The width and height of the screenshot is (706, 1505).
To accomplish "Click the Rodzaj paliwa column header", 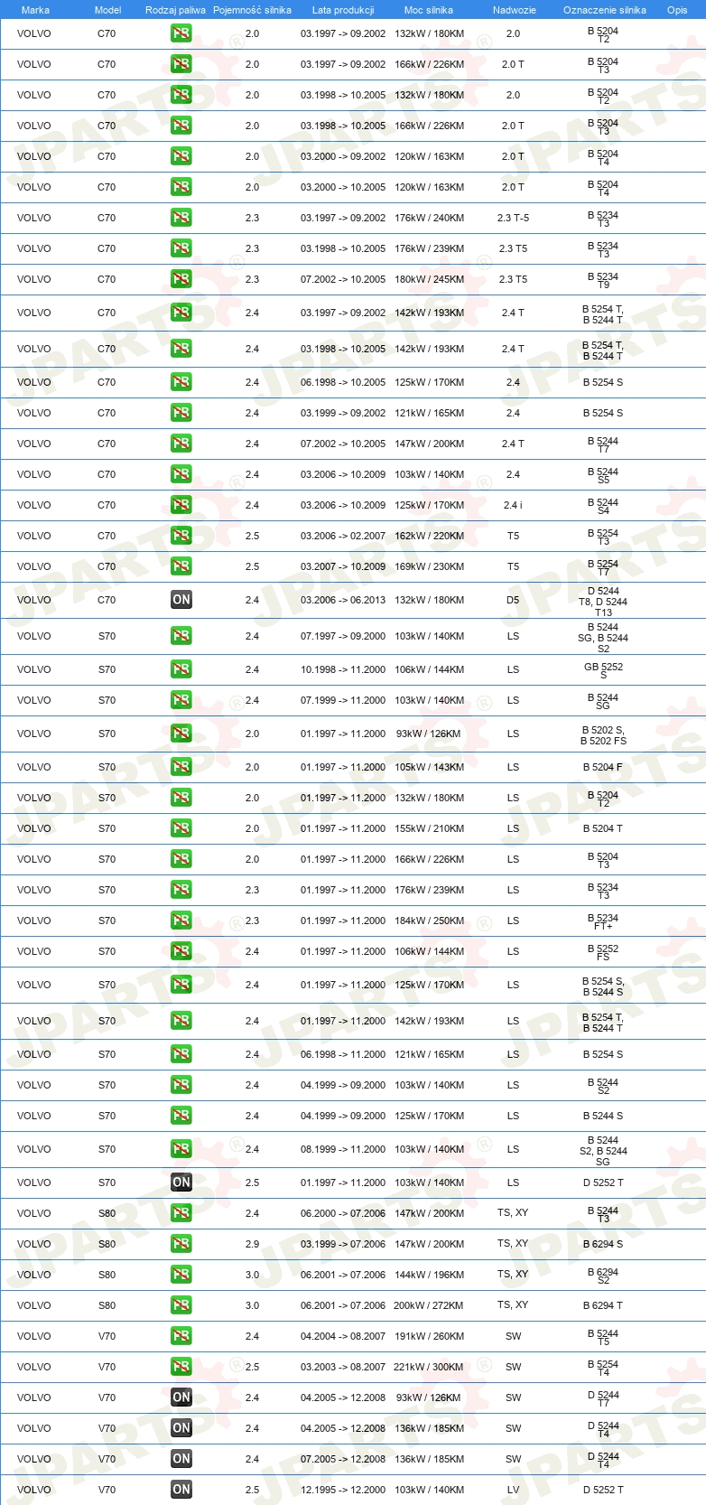I will 175,10.
